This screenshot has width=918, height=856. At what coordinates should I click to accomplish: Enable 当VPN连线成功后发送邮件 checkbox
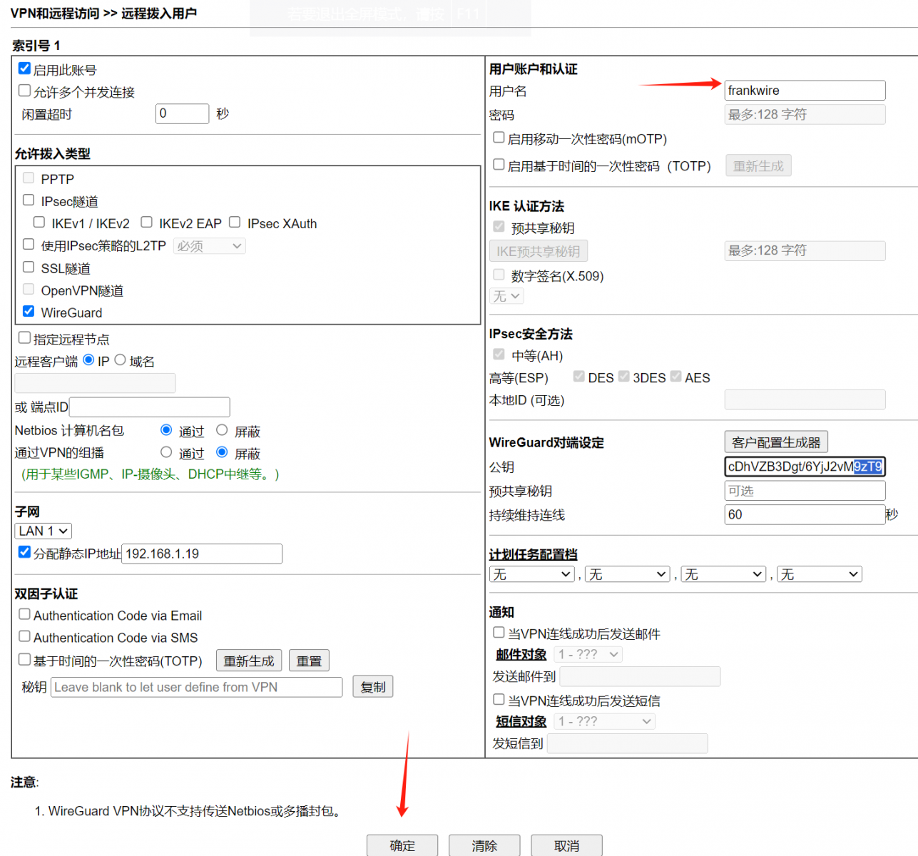click(499, 633)
